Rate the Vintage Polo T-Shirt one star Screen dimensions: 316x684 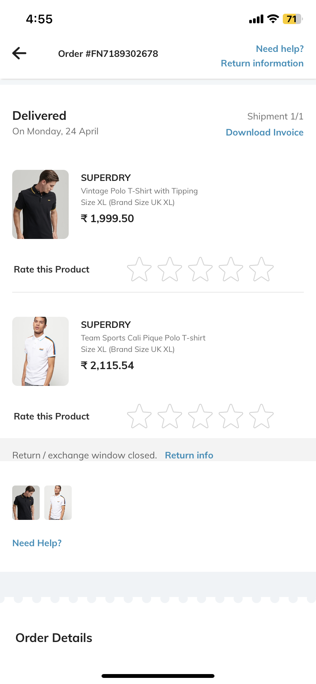point(139,269)
